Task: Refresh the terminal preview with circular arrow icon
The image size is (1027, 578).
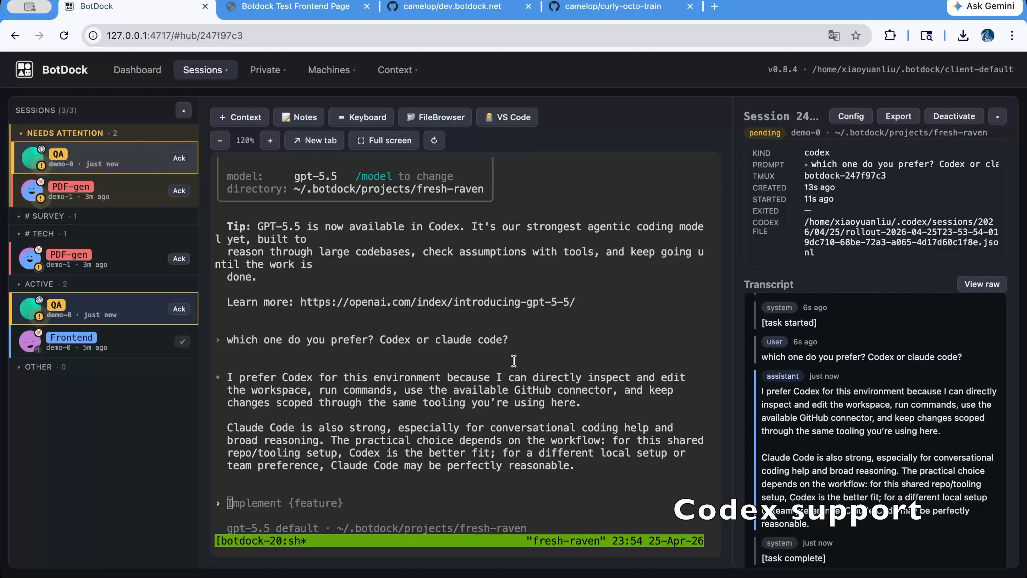Action: [x=434, y=140]
